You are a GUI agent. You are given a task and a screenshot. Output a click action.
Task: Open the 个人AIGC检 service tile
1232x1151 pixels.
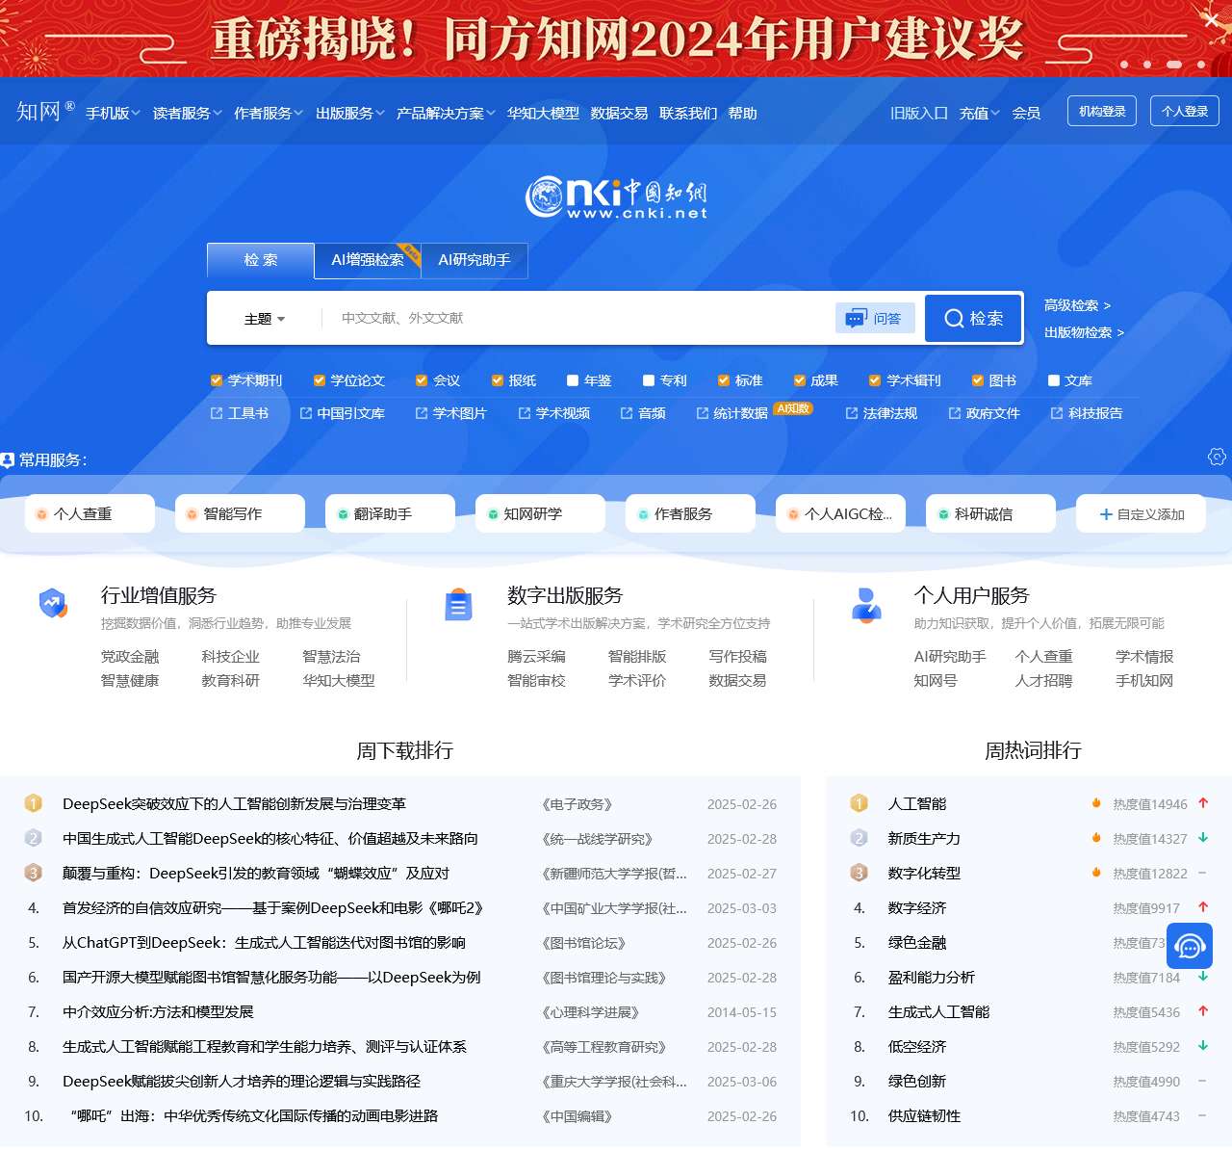pos(840,513)
